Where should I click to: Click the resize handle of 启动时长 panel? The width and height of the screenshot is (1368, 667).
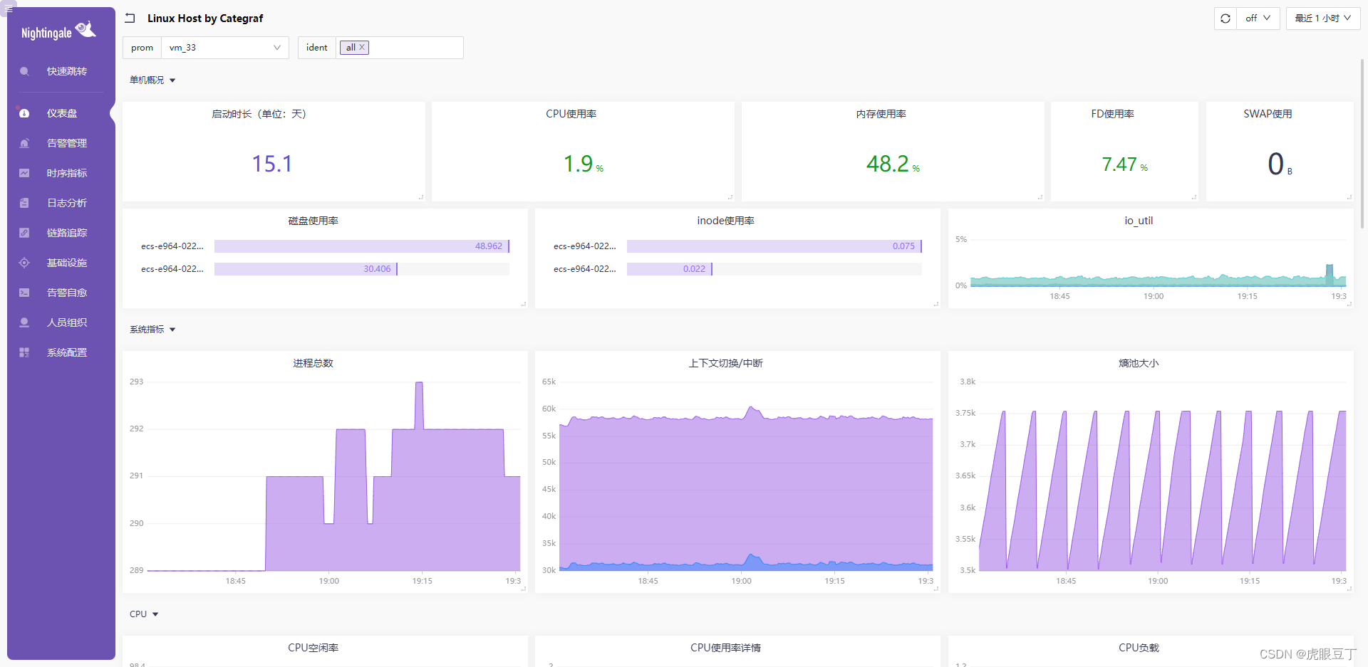421,197
